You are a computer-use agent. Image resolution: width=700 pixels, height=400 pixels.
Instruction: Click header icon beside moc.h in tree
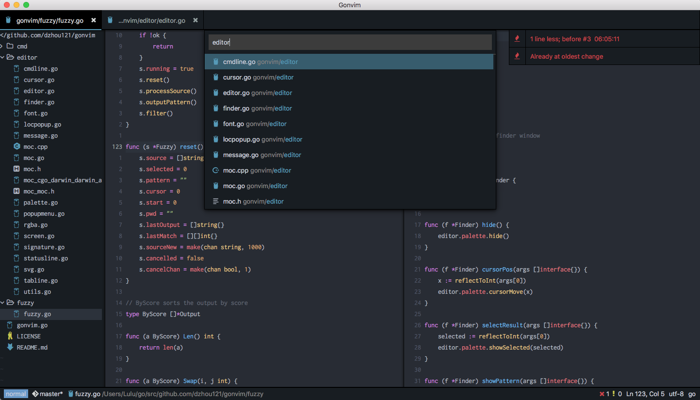click(x=16, y=169)
